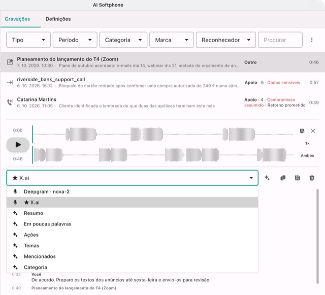
Task: Select the Categoria list option
Action: pos(132,267)
